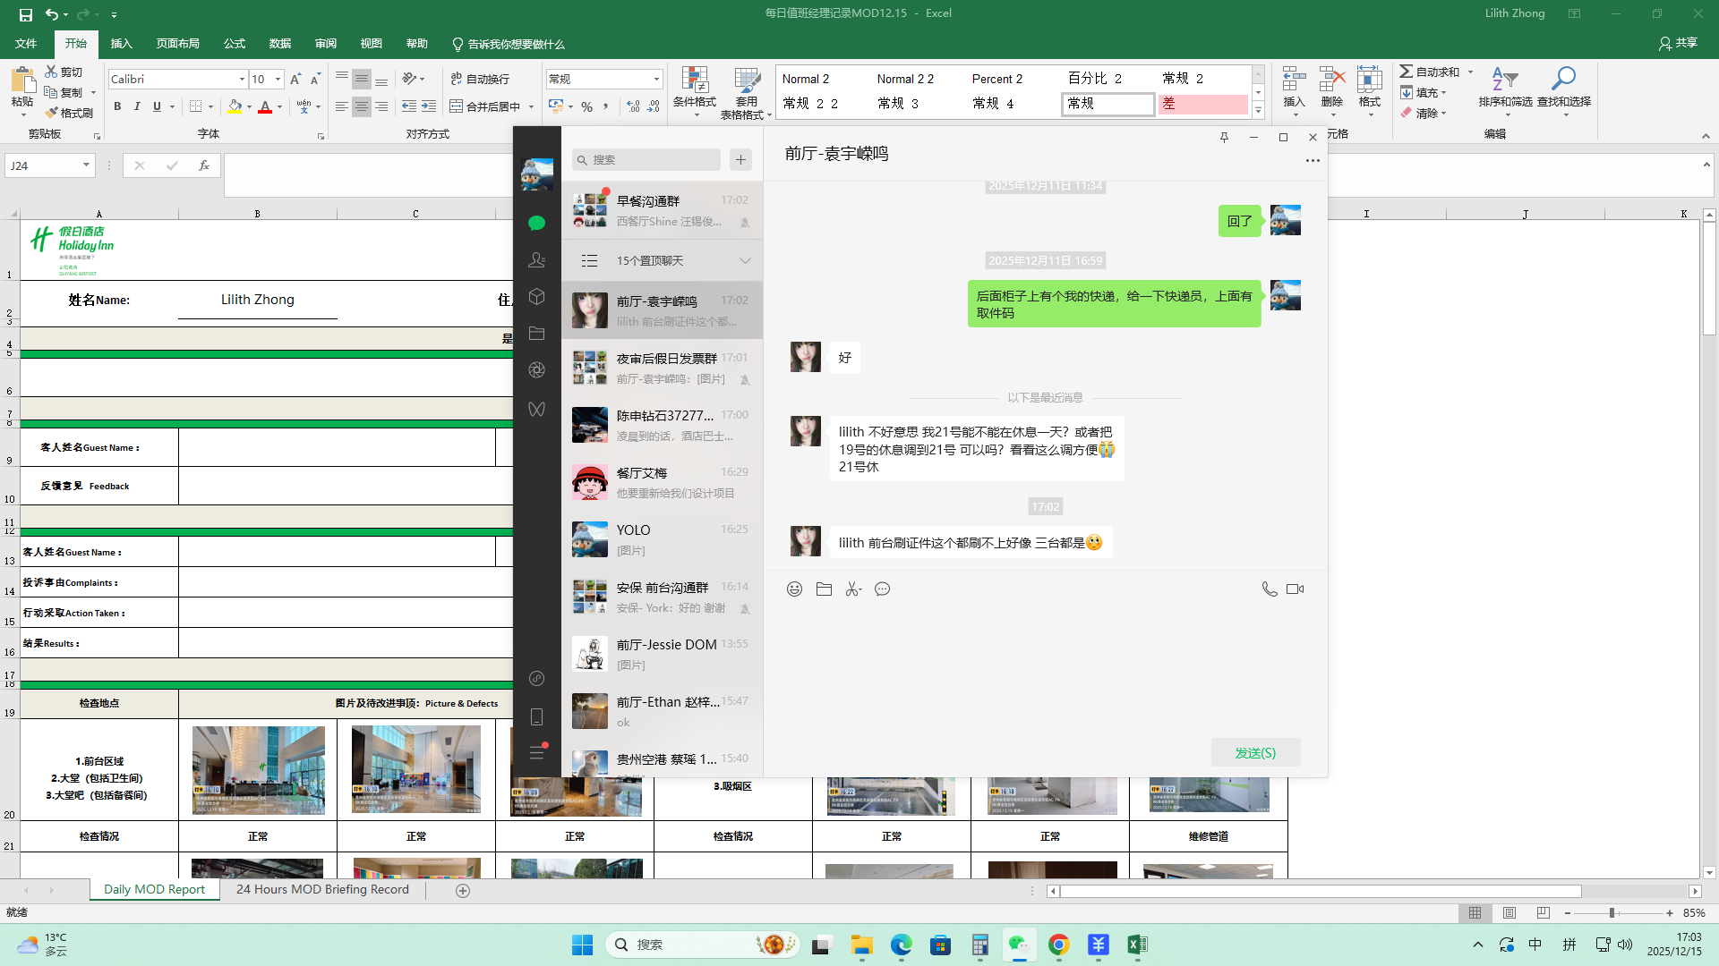Pin the WeChat window on top
Viewport: 1719px width, 966px height.
click(x=1224, y=137)
